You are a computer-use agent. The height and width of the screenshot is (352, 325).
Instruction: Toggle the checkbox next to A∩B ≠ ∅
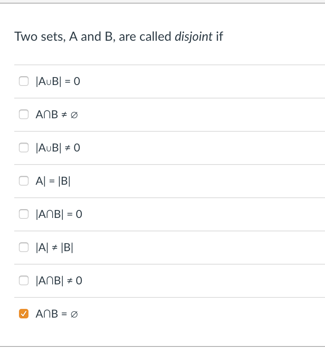24,114
